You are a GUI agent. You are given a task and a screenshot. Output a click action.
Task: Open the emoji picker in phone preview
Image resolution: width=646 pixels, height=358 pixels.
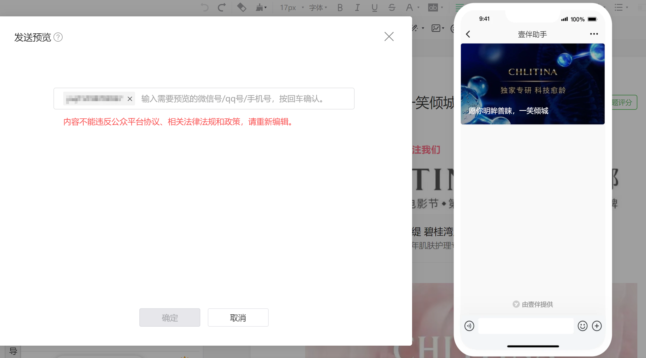(582, 326)
